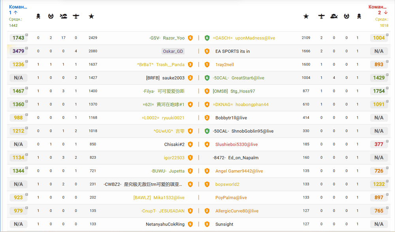
Task: Sort by Team 1 header arrow
Action: 16,13
